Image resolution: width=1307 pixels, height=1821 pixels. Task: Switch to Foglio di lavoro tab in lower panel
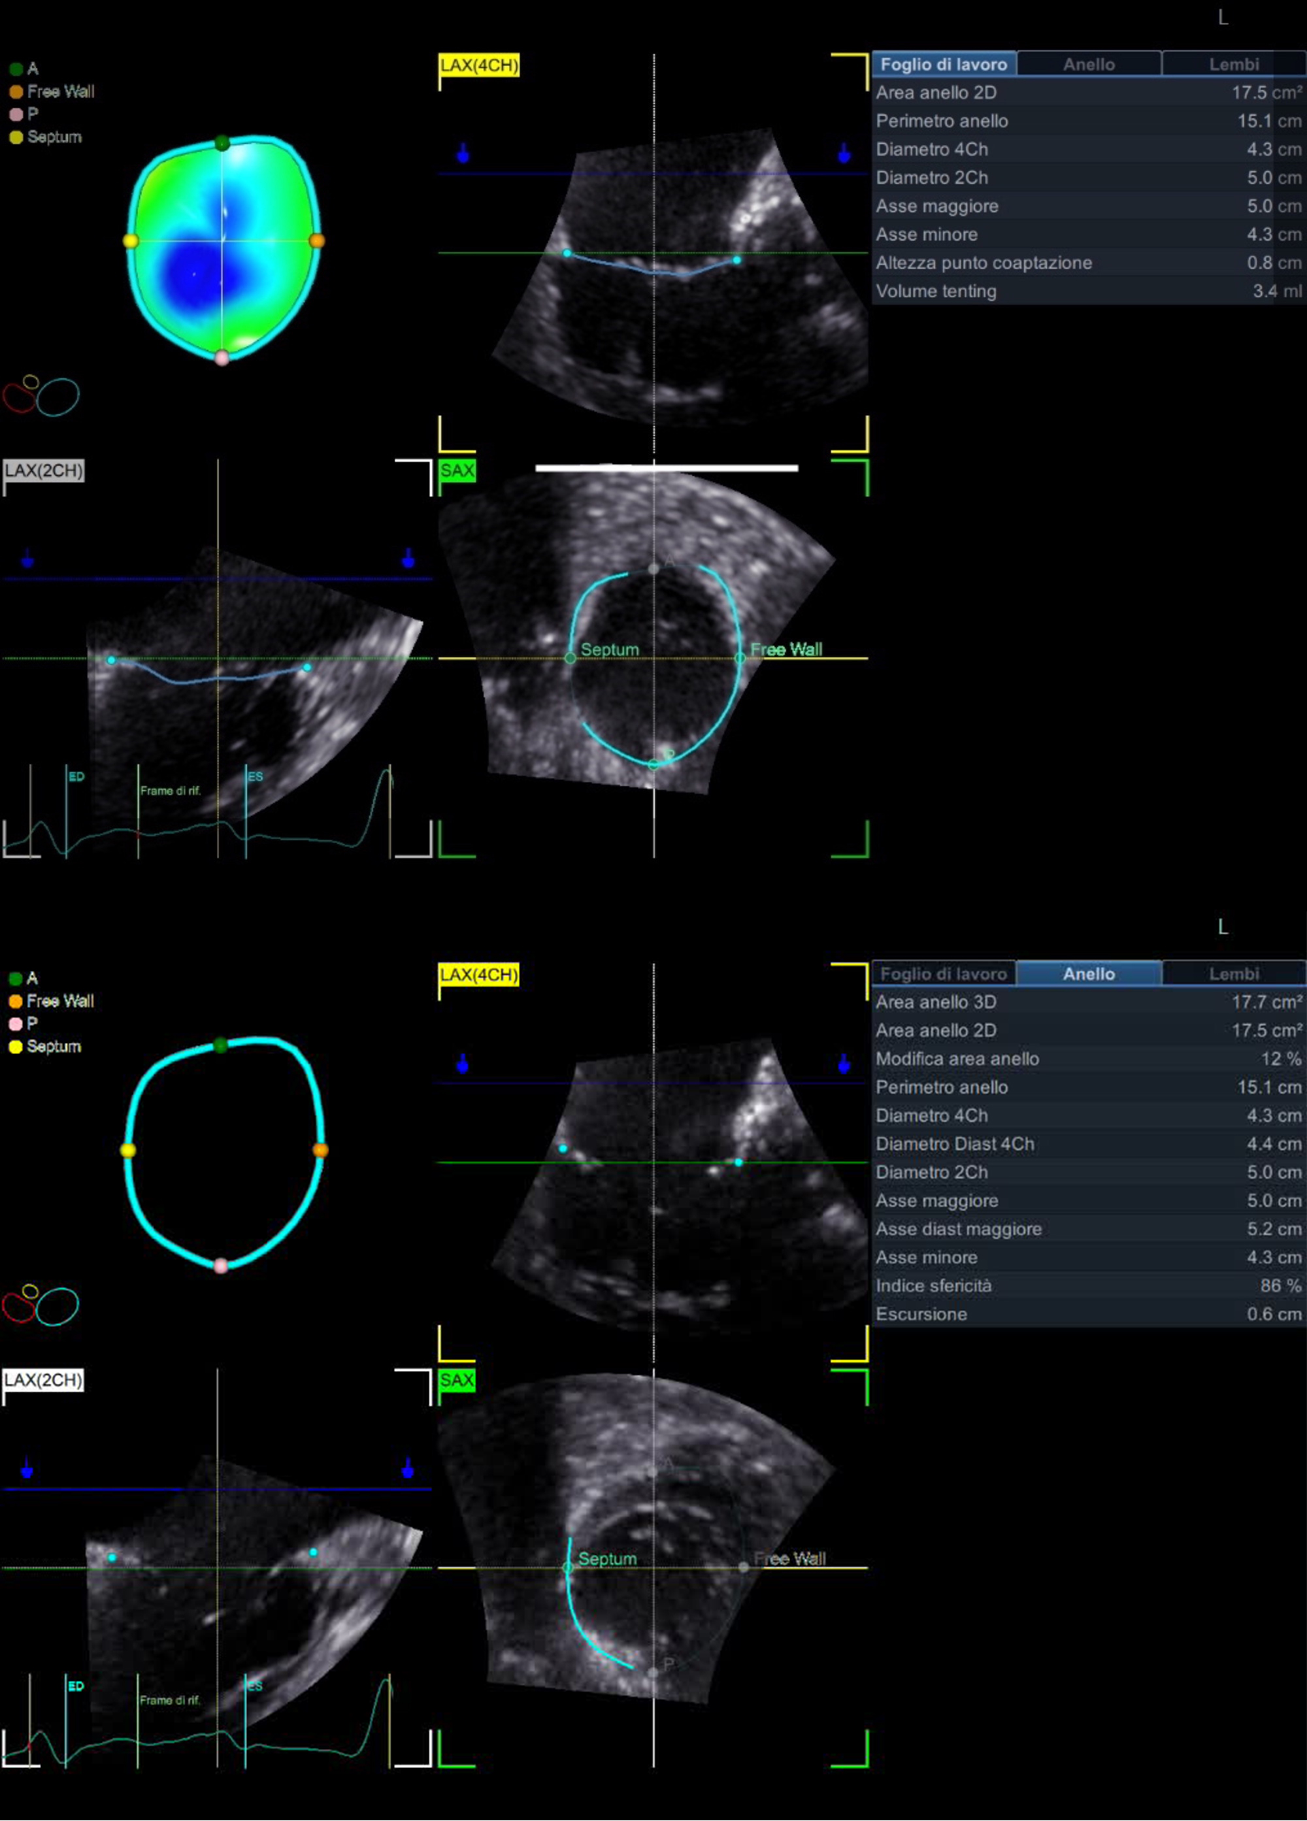(x=943, y=974)
